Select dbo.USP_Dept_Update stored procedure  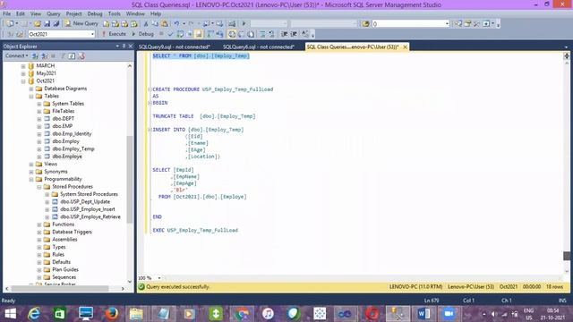(85, 201)
